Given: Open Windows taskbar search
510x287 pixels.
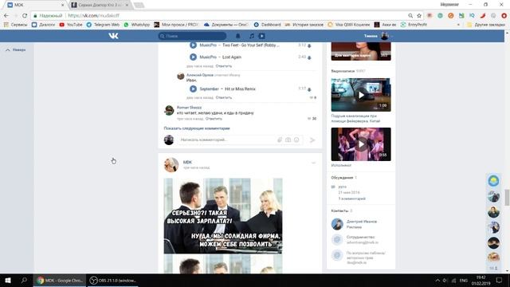Looking at the screenshot, I should point(24,280).
